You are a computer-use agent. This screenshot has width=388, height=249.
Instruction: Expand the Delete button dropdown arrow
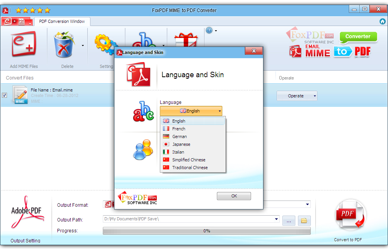[x=83, y=45]
